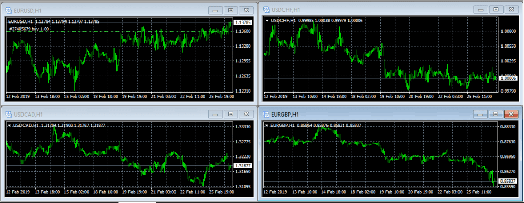The image size is (524, 203).
Task: Expand the triangle beside USDCAD,H1 label
Action: click(x=10, y=126)
